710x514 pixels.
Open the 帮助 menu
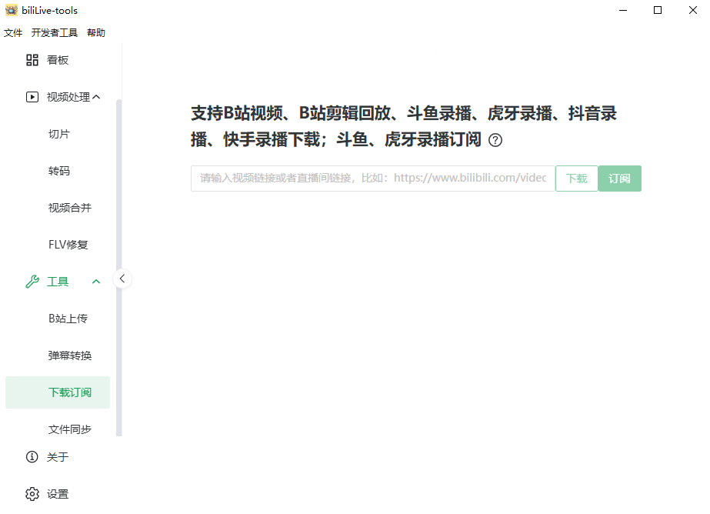coord(95,33)
